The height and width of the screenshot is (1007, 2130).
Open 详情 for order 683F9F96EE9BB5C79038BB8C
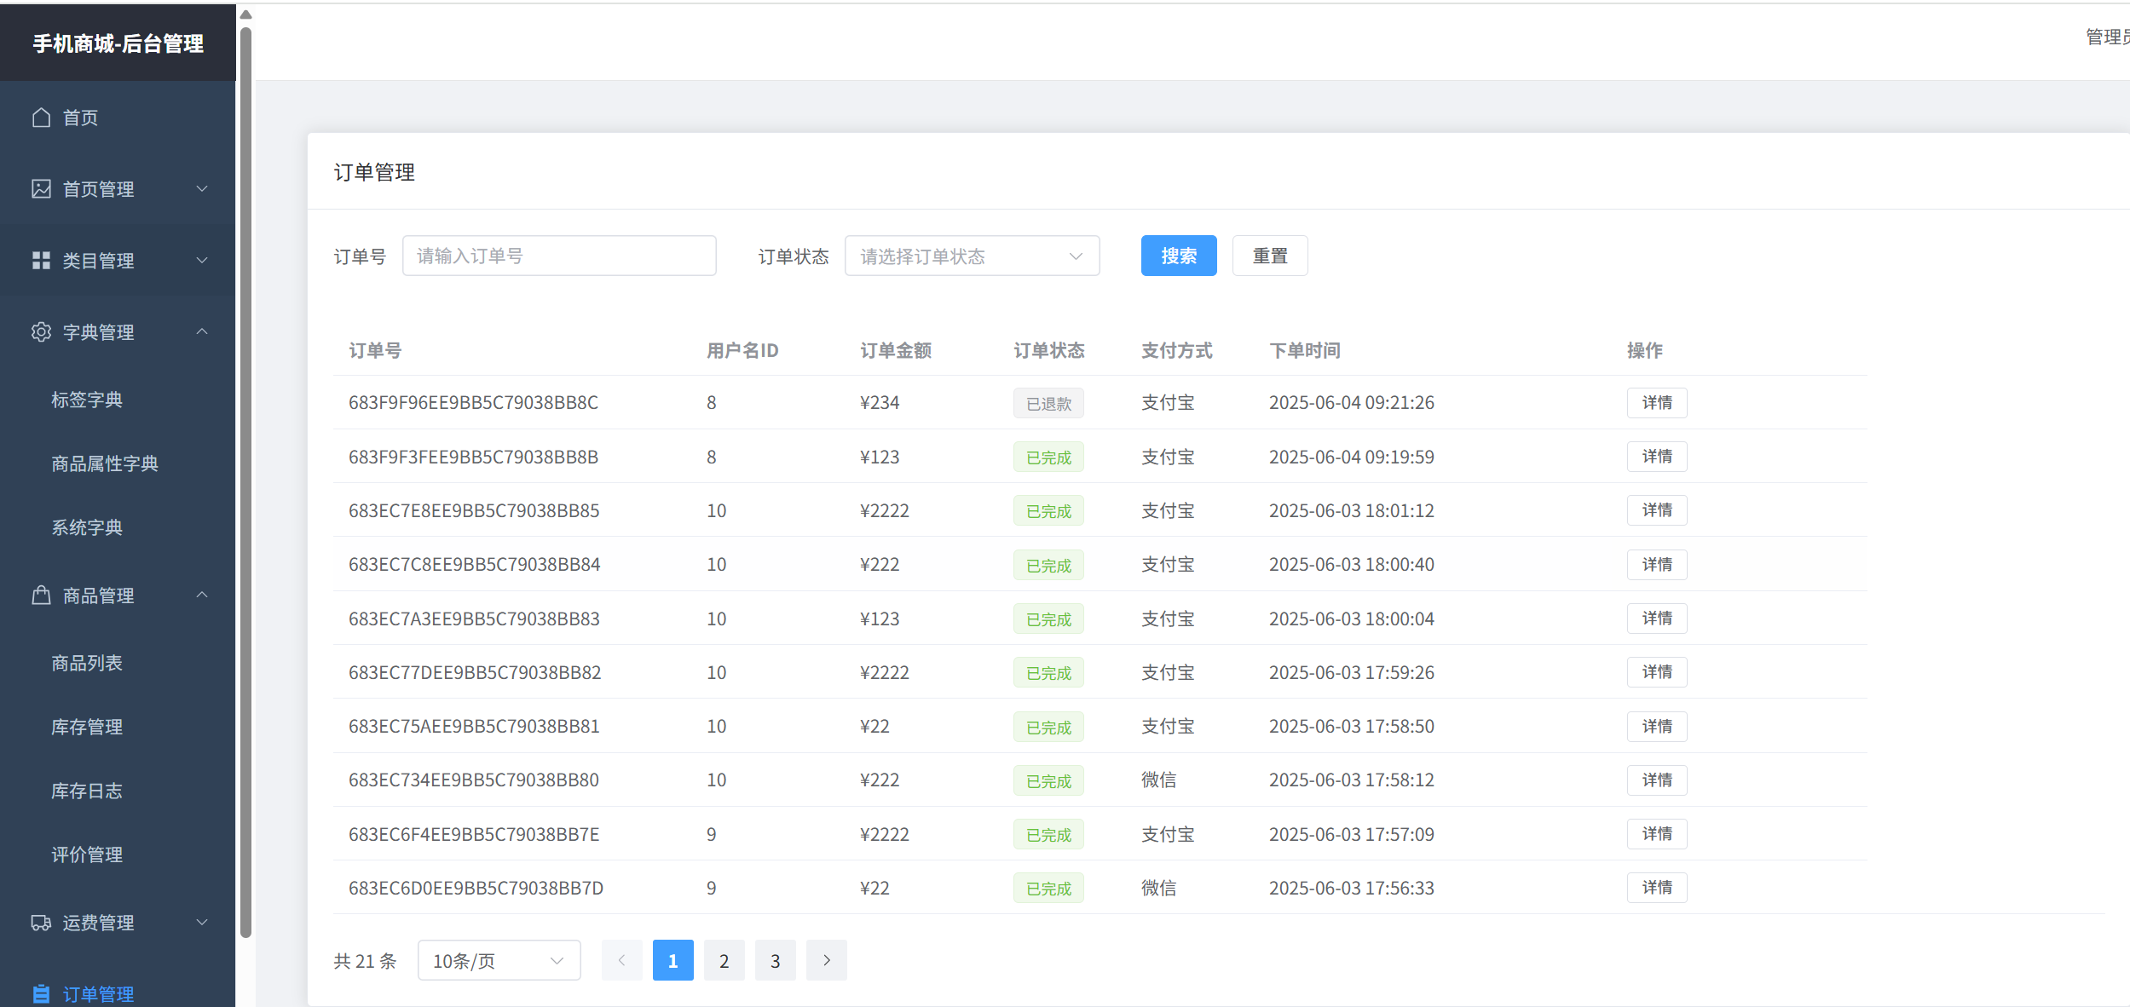point(1656,402)
